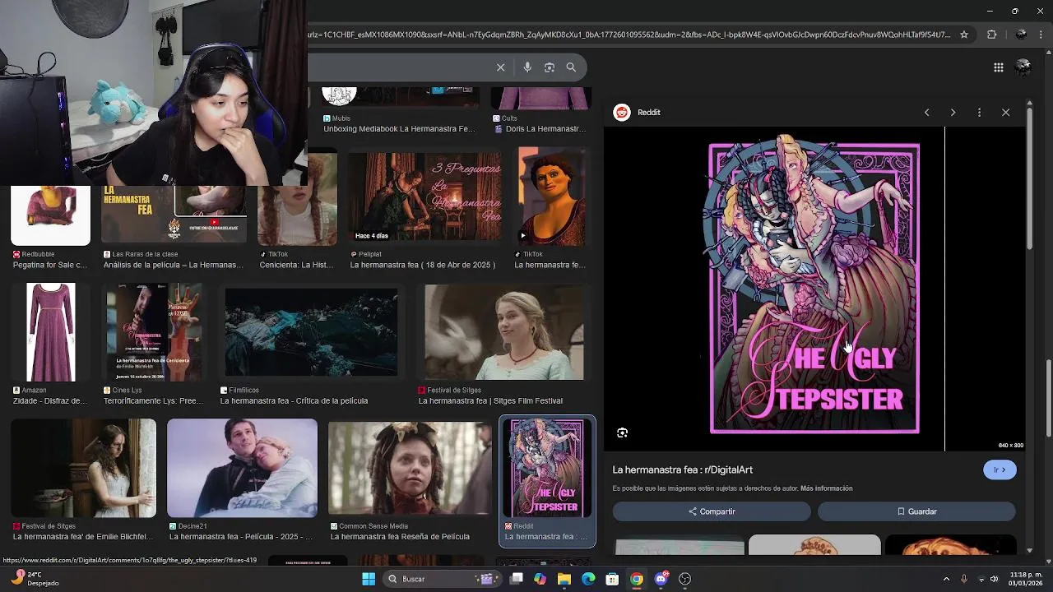
Task: Select the Cines Lys poster thumbnail
Action: pyautogui.click(x=154, y=332)
